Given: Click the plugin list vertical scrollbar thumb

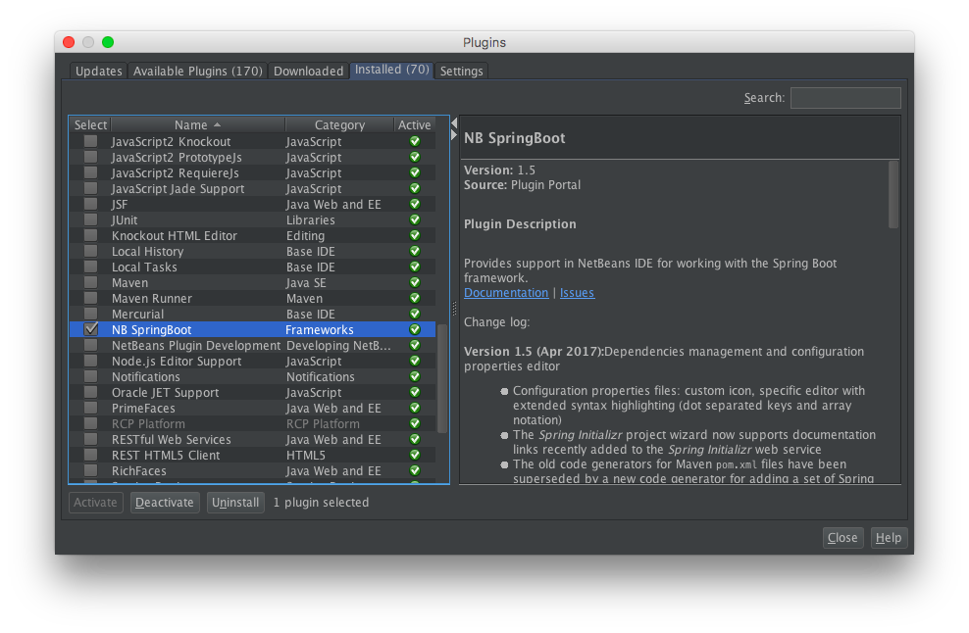Looking at the screenshot, I should pos(442,378).
